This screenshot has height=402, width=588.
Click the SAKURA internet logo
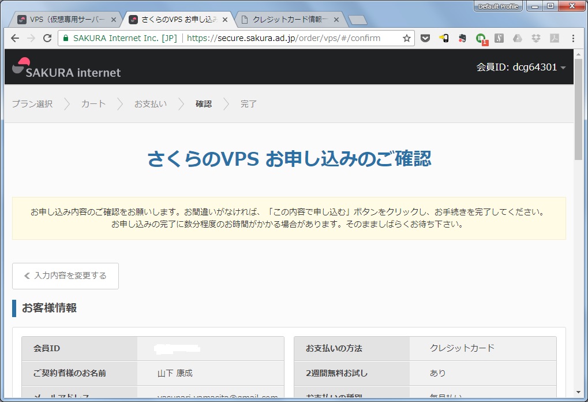66,68
